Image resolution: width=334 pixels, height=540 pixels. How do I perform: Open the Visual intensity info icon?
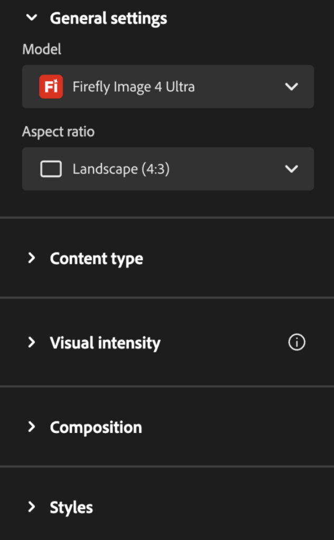(297, 343)
